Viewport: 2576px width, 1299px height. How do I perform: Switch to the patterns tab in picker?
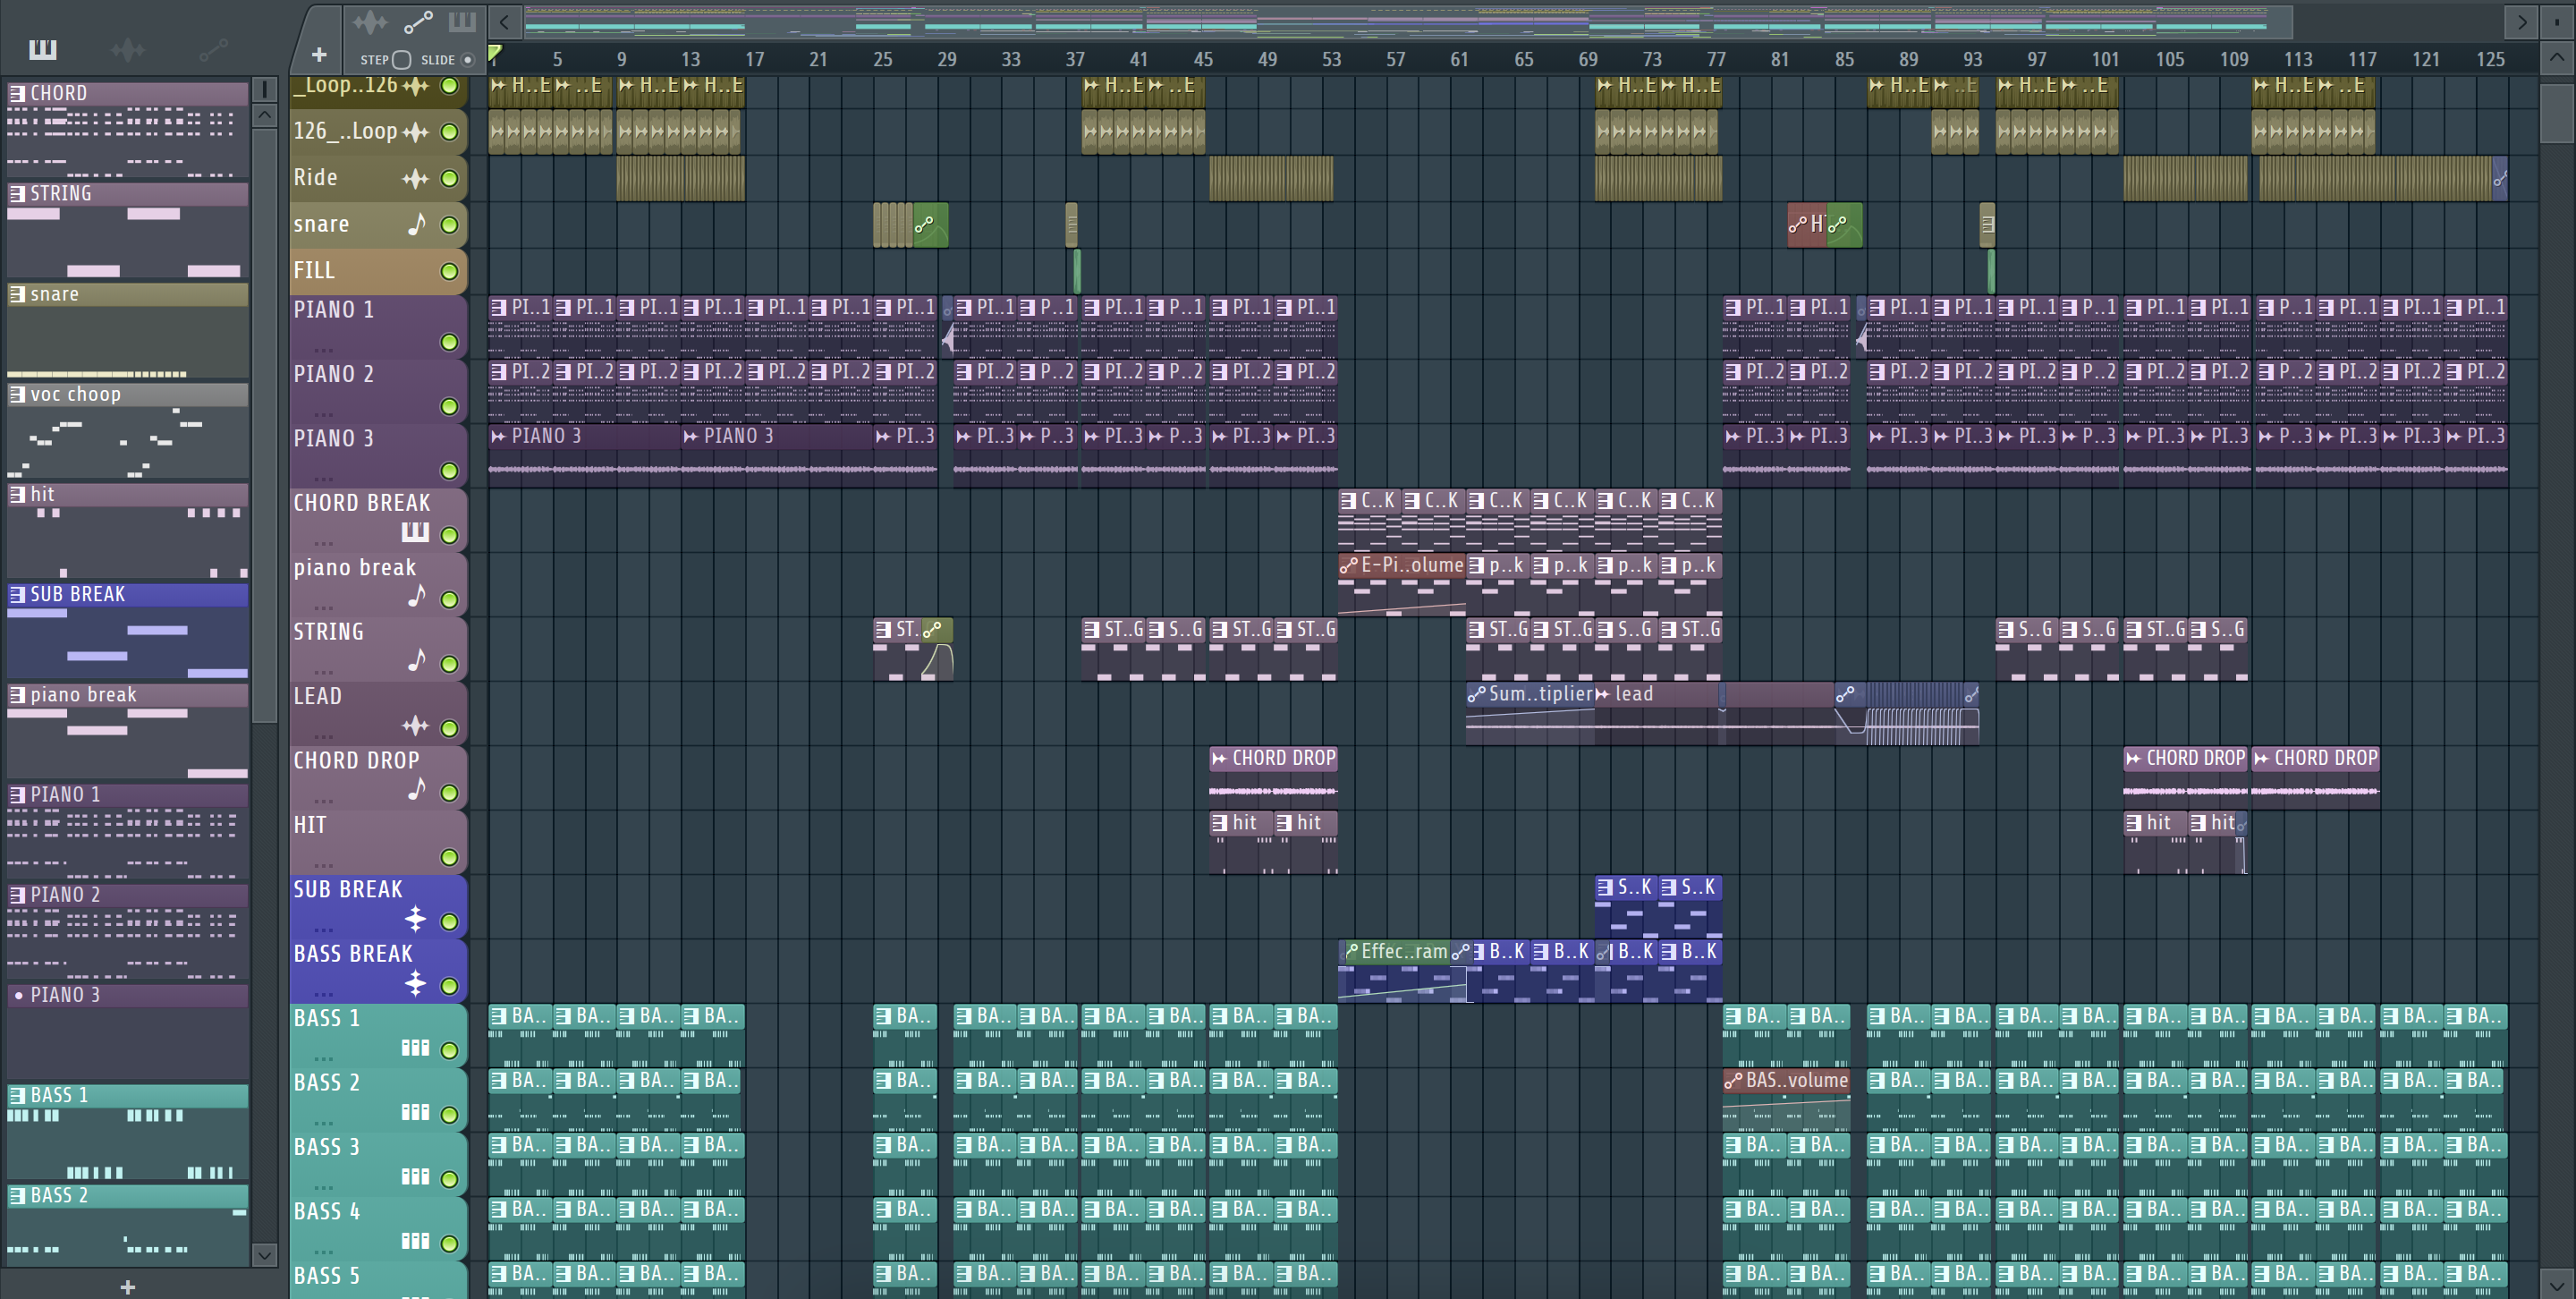tap(43, 49)
